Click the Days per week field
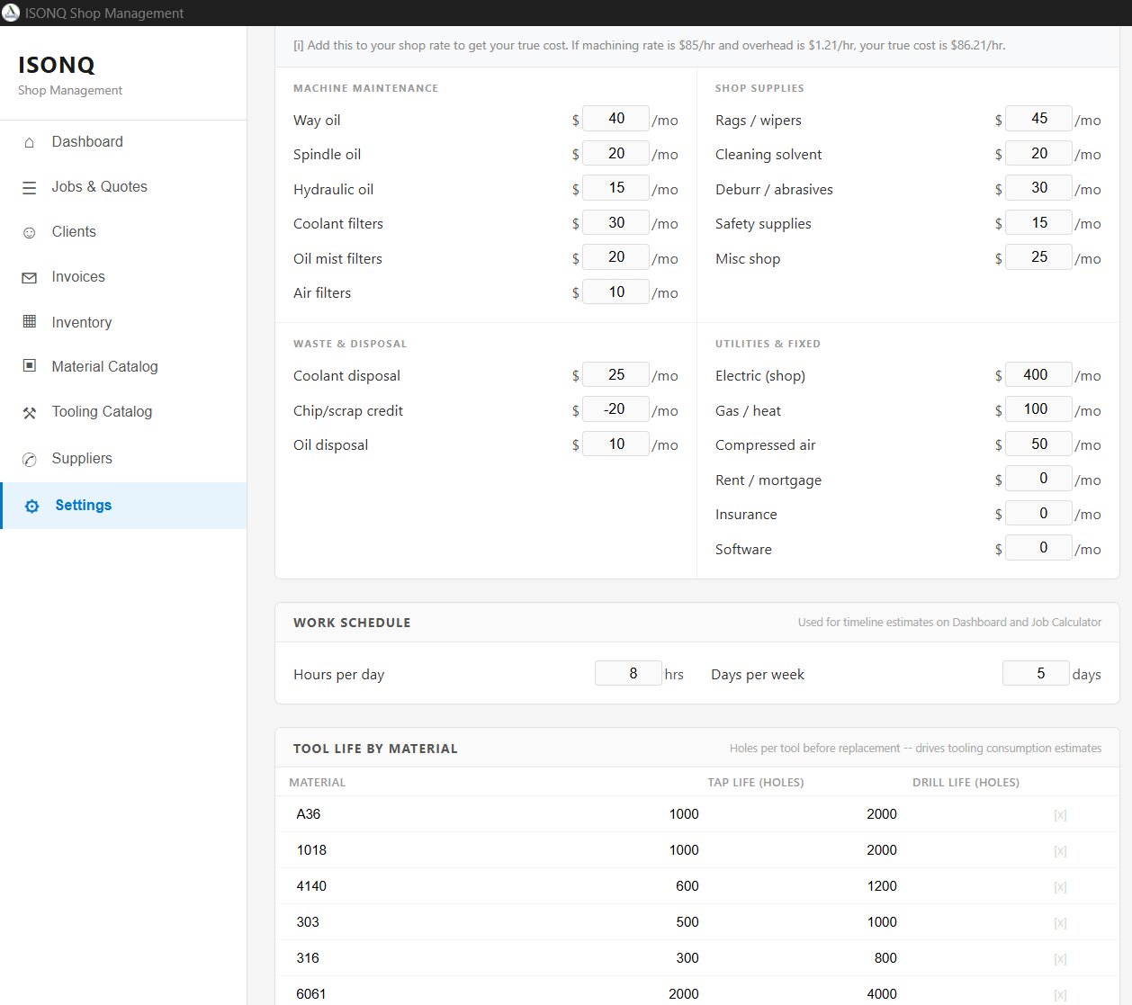The height and width of the screenshot is (1005, 1132). tap(1036, 672)
